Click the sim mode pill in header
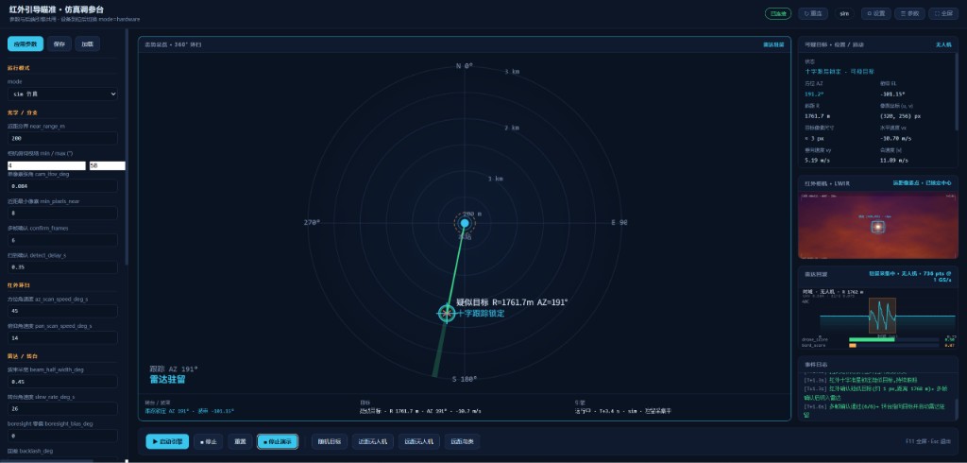The image size is (967, 463). pyautogui.click(x=844, y=13)
